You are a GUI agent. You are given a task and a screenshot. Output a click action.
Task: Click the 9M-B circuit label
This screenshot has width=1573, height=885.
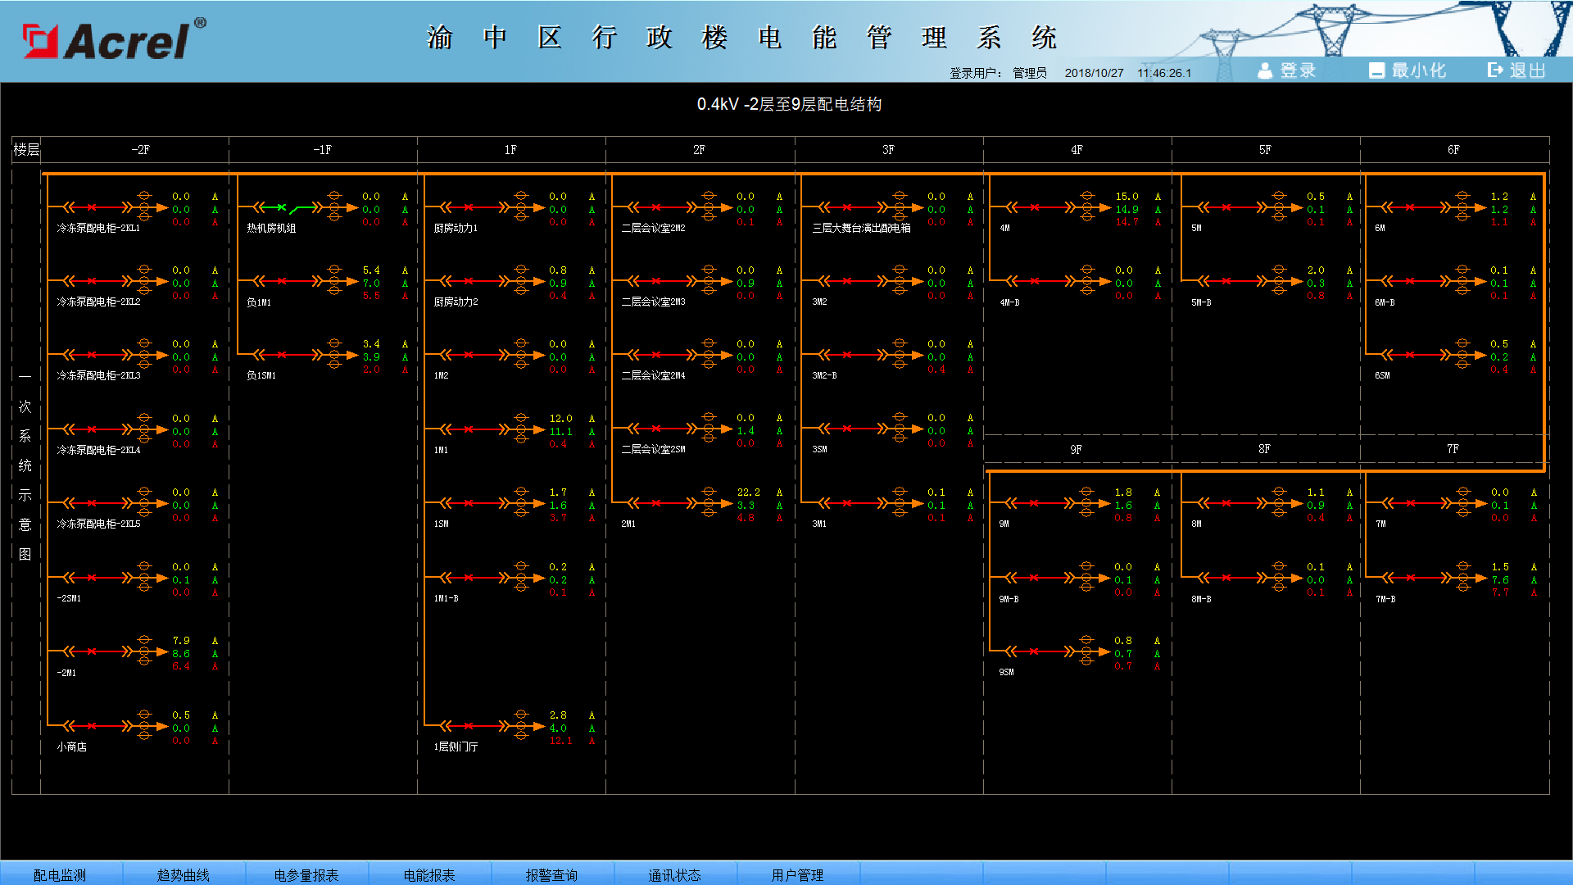(1009, 600)
